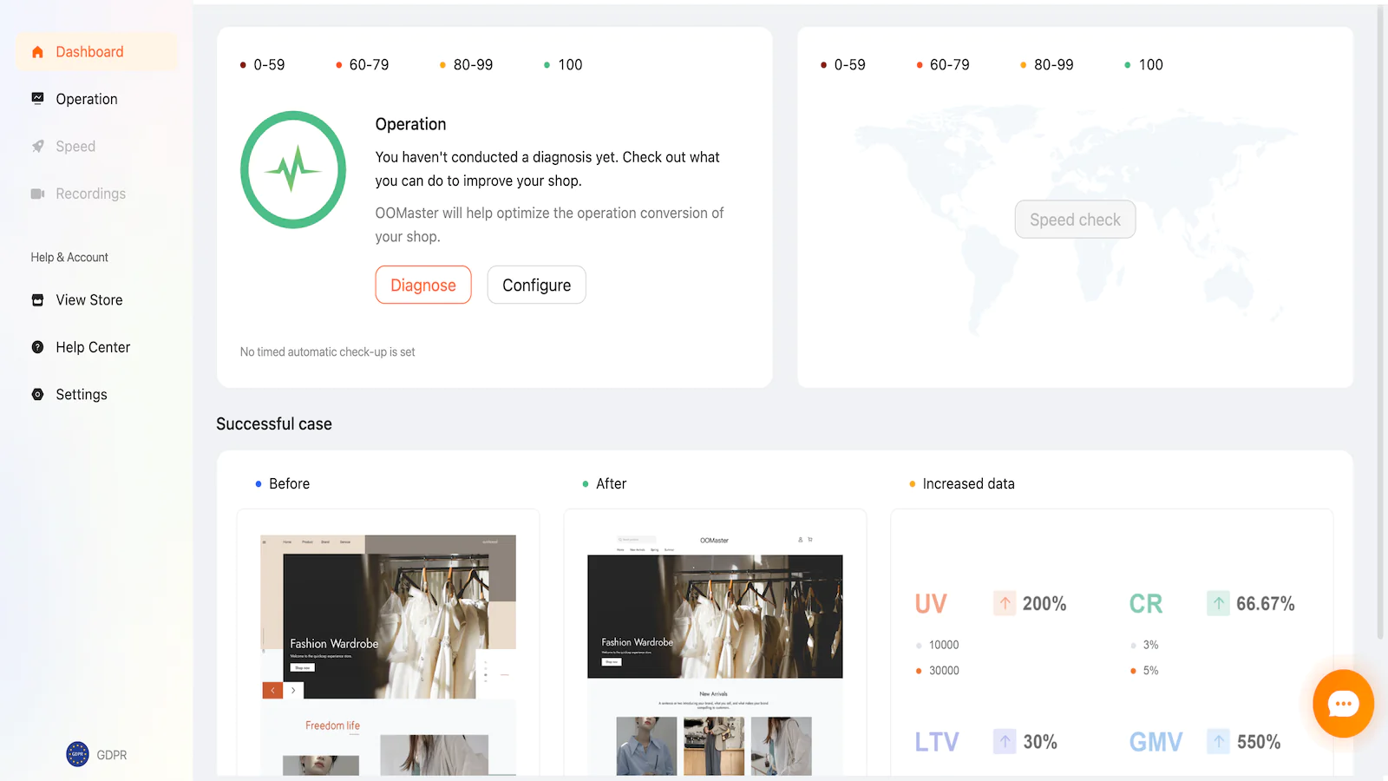Click the Speed rocket icon
Viewport: 1388px width, 781px height.
(x=37, y=147)
